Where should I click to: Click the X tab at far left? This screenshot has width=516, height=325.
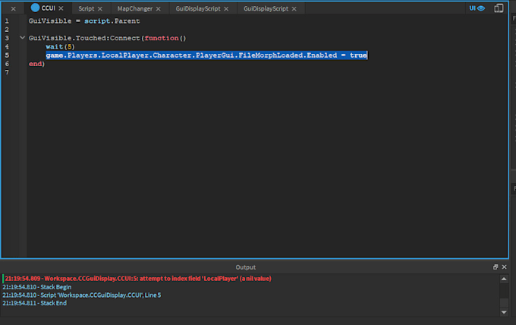[x=13, y=8]
